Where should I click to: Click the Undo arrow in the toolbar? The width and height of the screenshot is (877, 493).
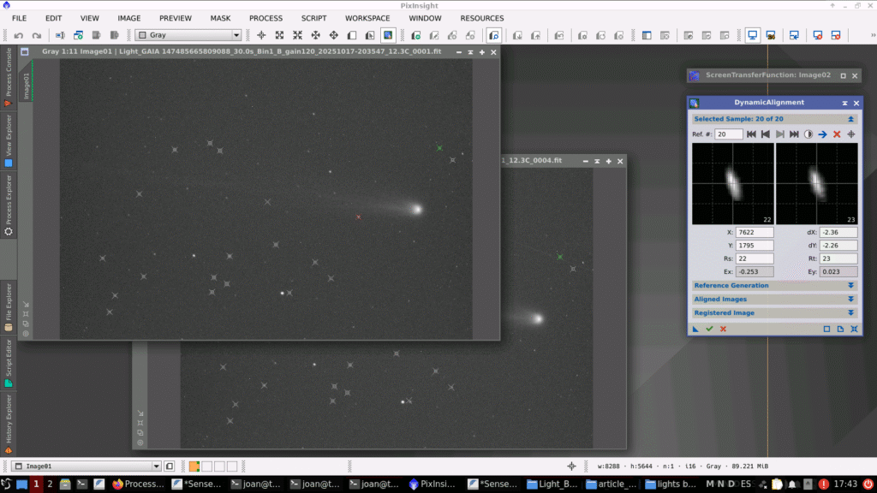point(19,35)
